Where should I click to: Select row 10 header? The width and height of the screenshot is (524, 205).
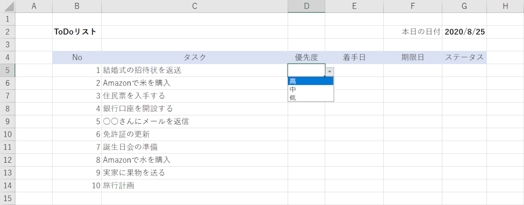click(x=8, y=134)
